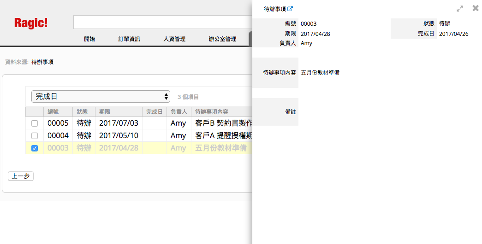The height and width of the screenshot is (244, 482).
Task: Switch to the 開始 tab
Action: click(89, 39)
